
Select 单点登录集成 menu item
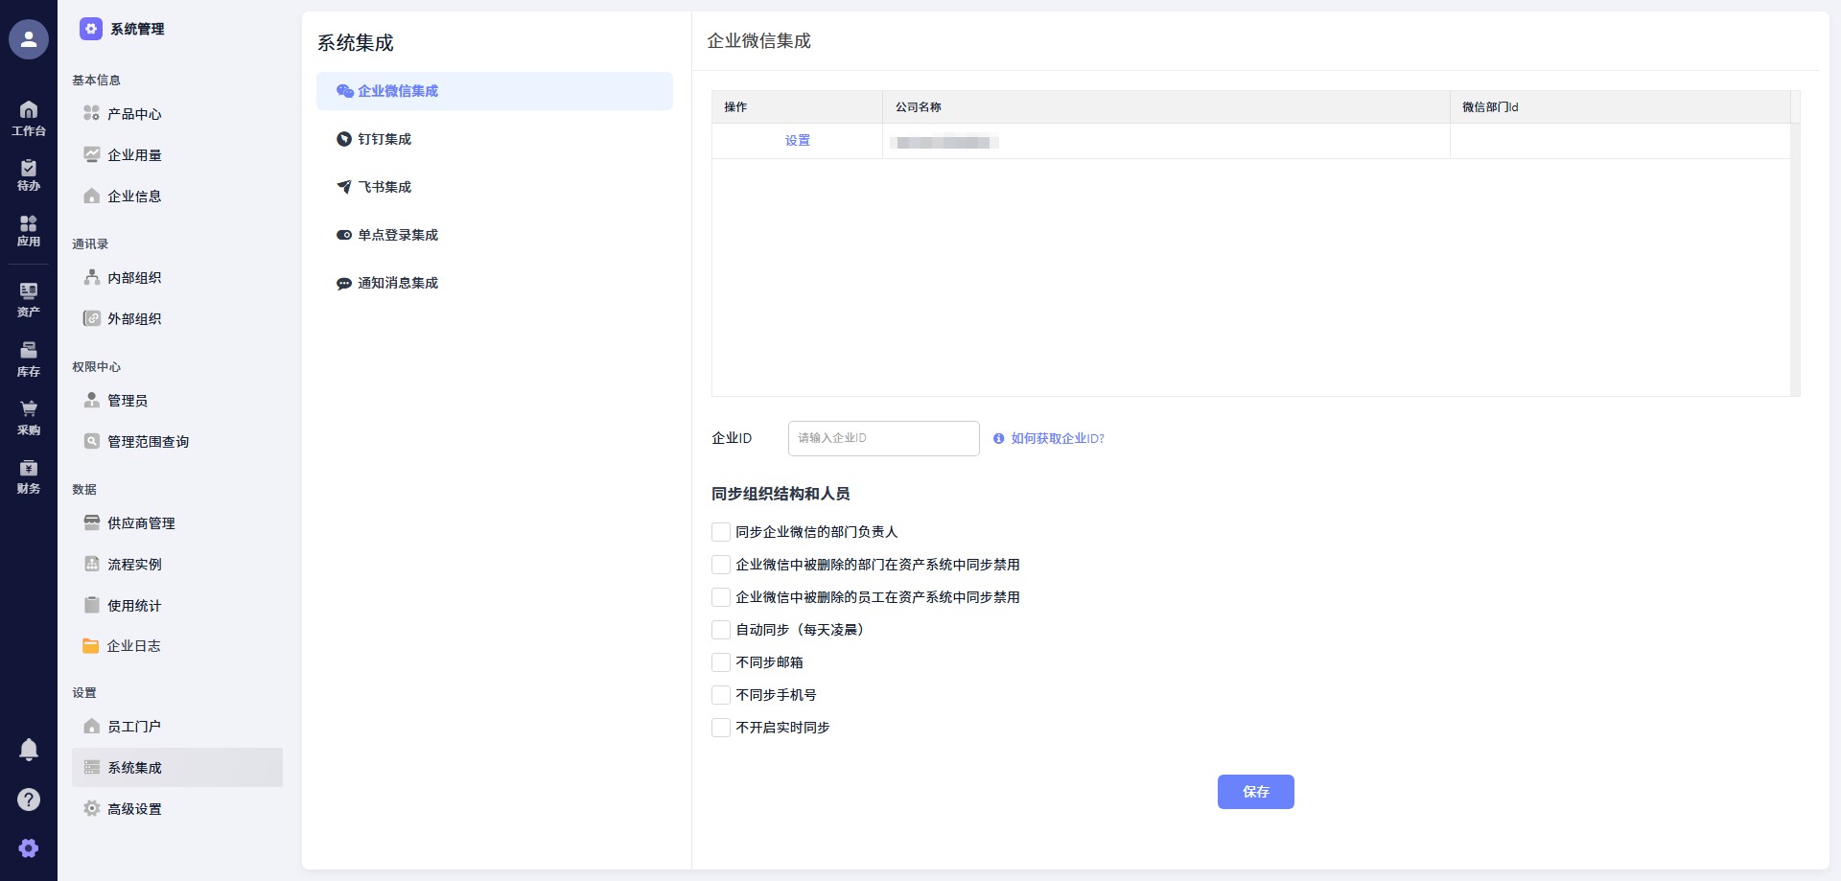(495, 235)
